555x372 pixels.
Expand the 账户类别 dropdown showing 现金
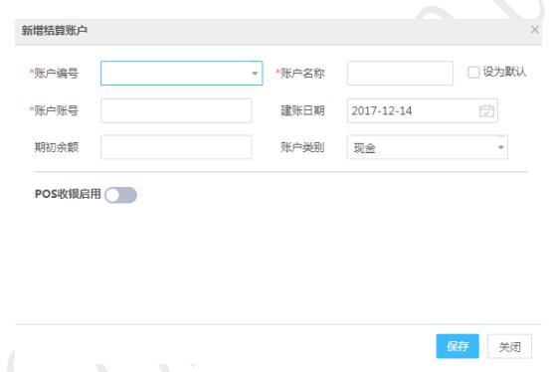tap(428, 147)
